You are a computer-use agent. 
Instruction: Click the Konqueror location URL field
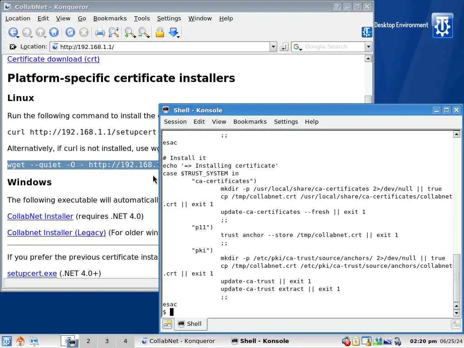point(160,47)
